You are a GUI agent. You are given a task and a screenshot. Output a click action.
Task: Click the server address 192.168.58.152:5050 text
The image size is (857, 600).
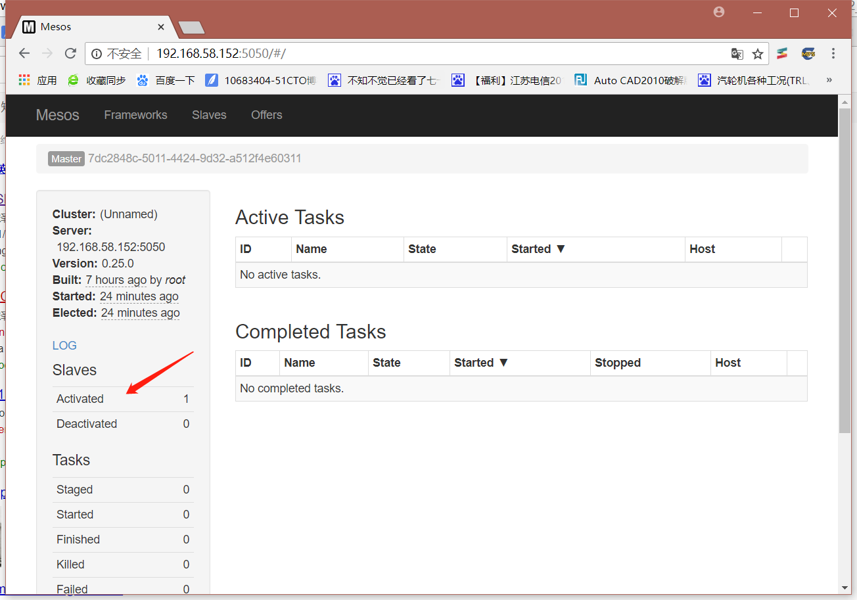point(111,247)
